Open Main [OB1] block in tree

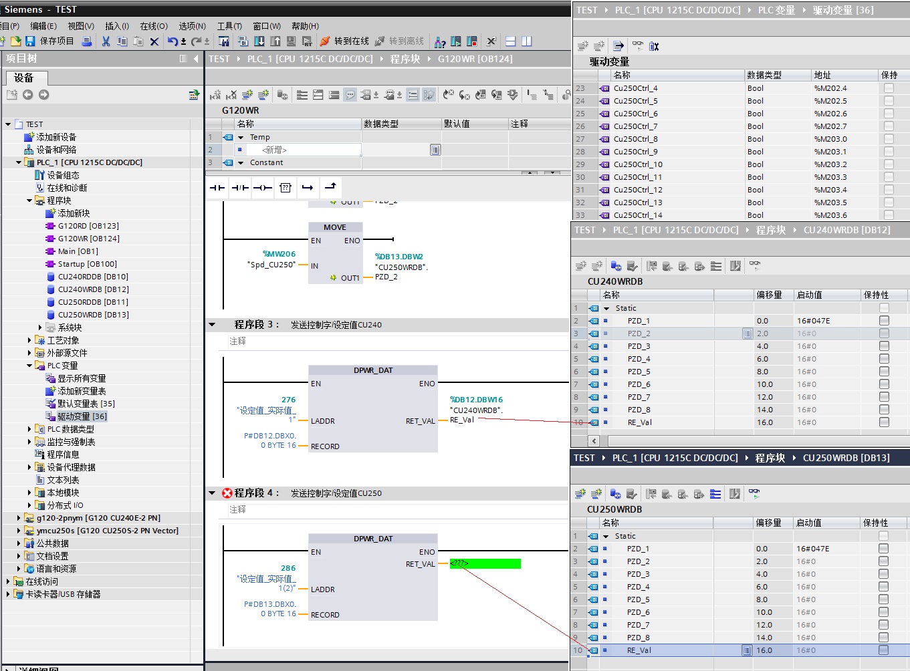tap(78, 251)
